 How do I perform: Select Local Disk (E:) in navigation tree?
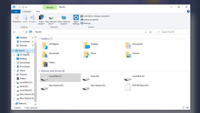coord(26,90)
